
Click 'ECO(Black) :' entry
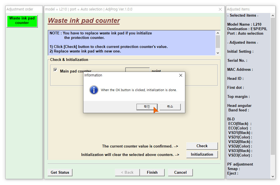click(x=240, y=124)
